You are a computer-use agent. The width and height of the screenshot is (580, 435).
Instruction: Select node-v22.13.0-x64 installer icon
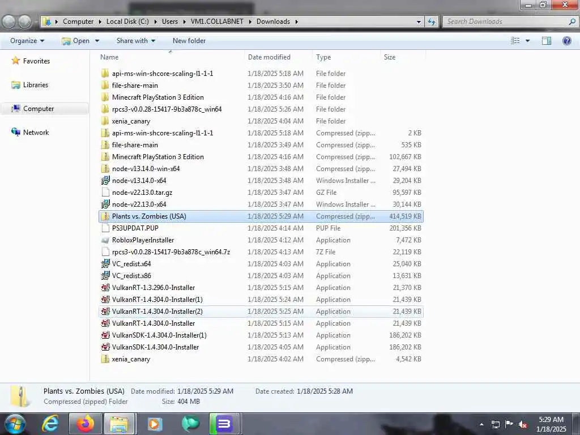coord(105,204)
